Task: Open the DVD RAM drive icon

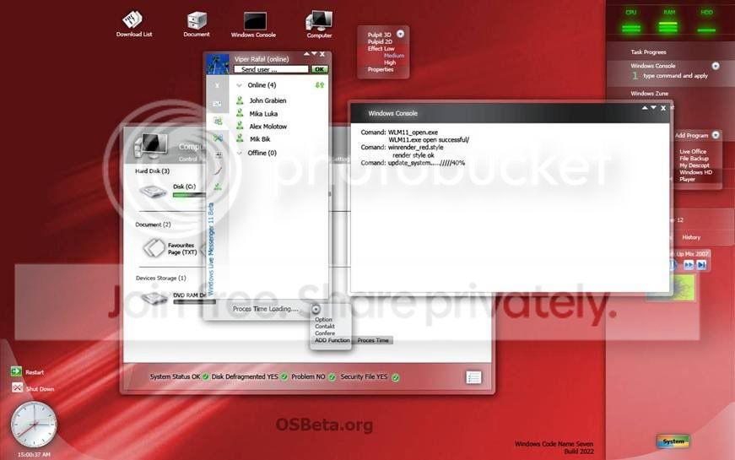Action: pyautogui.click(x=154, y=298)
